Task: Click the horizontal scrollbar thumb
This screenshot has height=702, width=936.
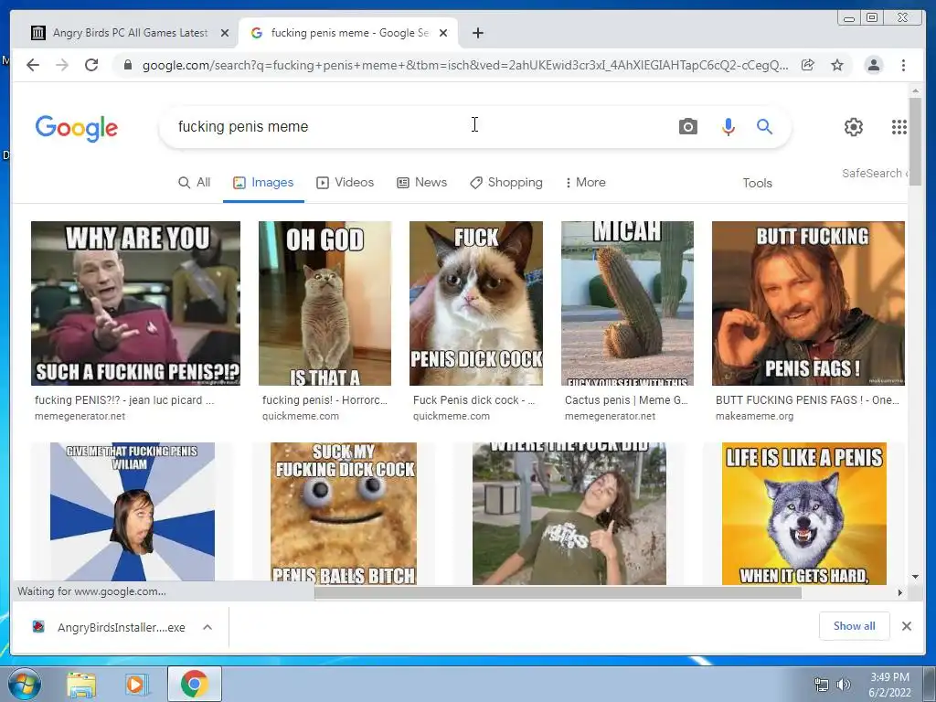Action: click(x=558, y=592)
